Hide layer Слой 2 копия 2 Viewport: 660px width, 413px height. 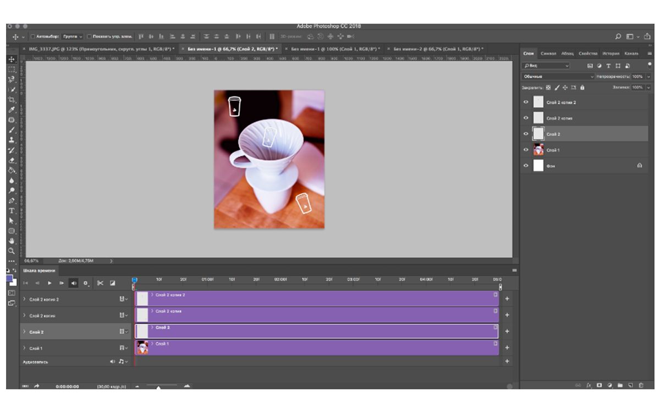click(526, 102)
